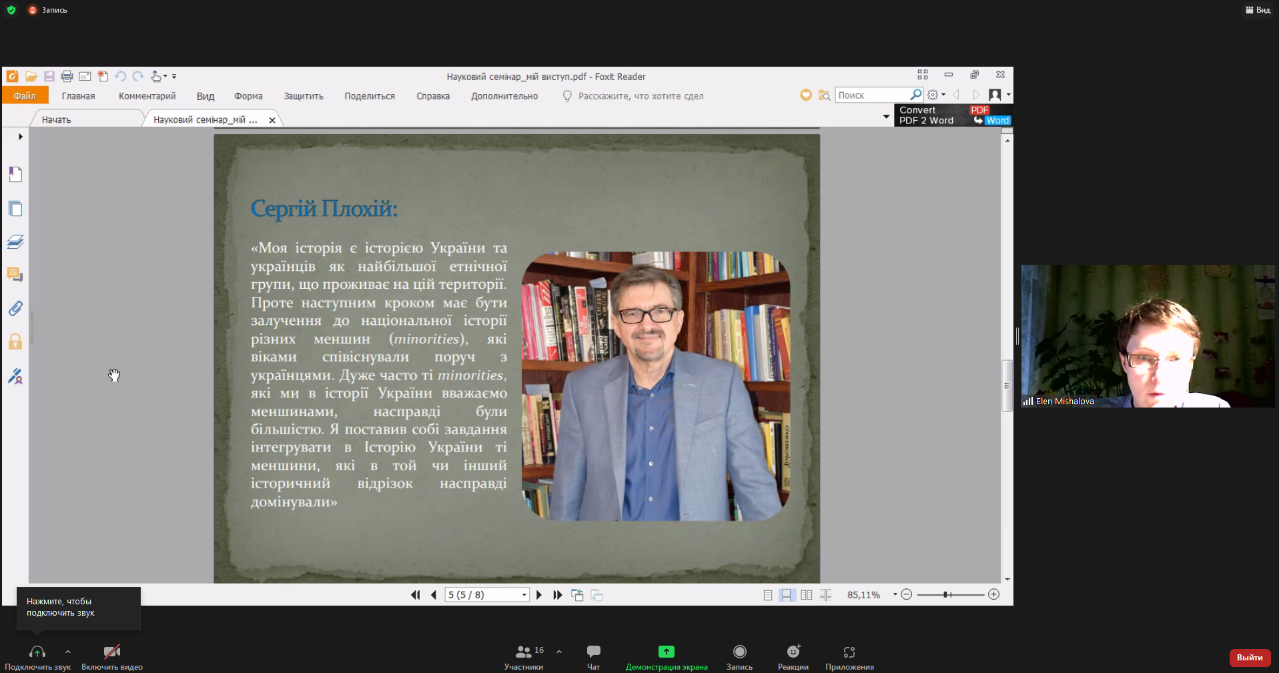Click the previous view icon
The height and width of the screenshot is (673, 1279).
(577, 595)
